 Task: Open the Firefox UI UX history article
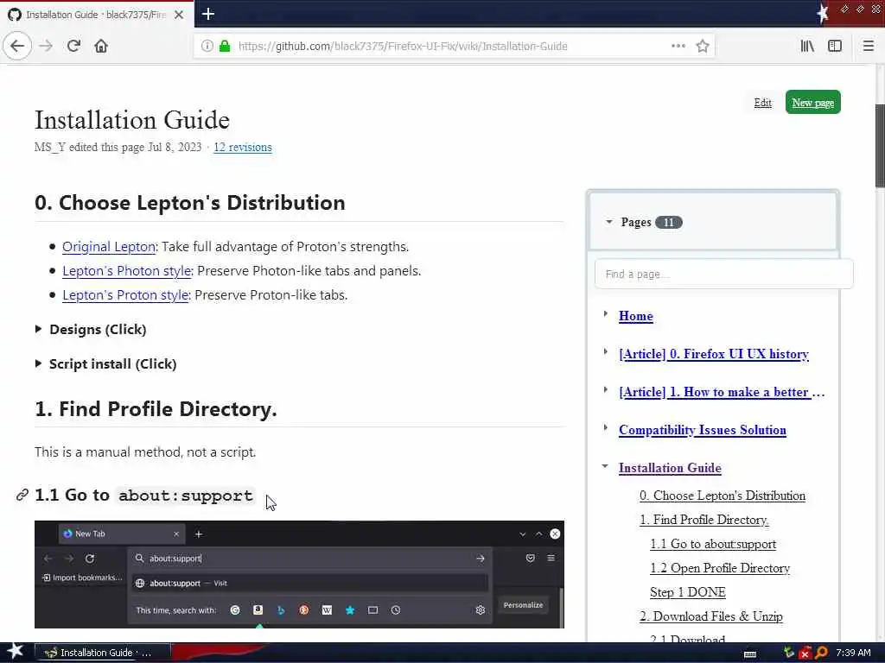pos(713,354)
